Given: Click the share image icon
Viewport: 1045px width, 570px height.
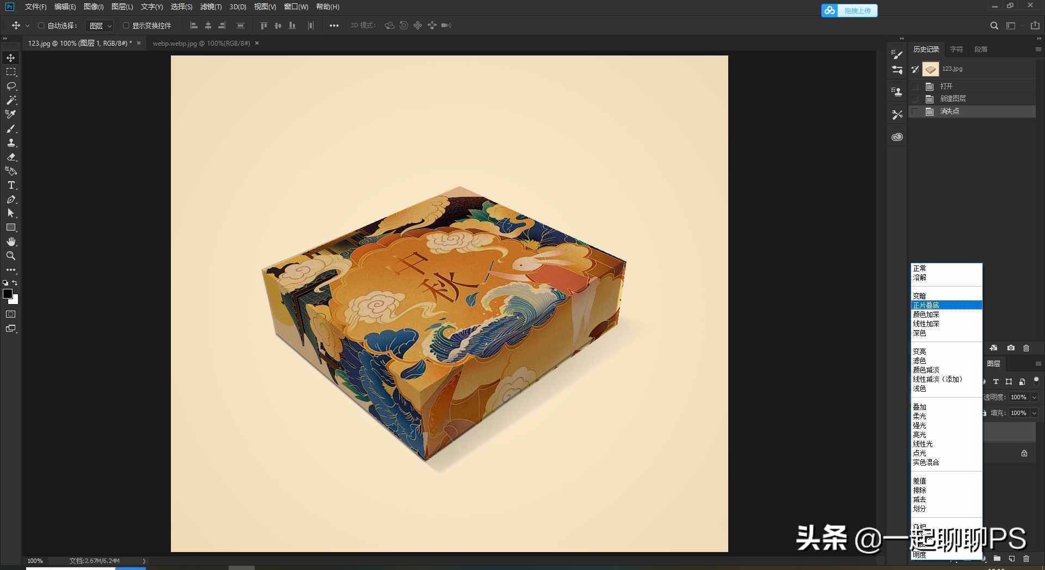Looking at the screenshot, I should coord(1035,26).
